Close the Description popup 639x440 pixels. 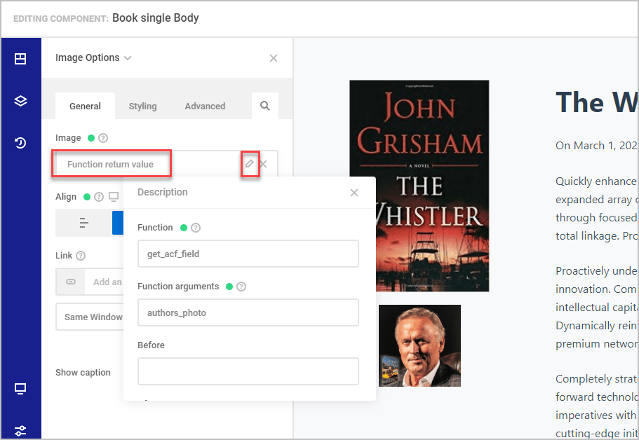coord(354,193)
